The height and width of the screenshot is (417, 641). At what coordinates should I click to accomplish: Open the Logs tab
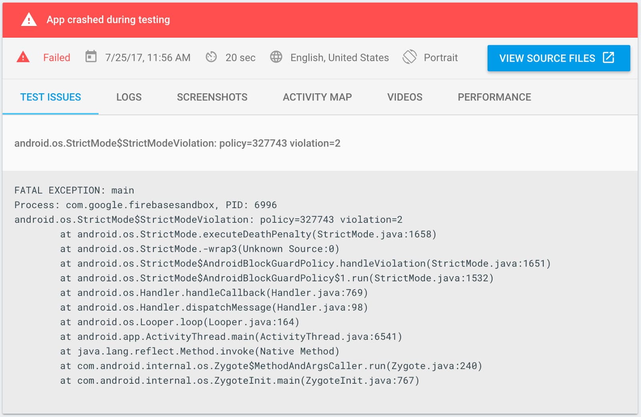point(129,97)
